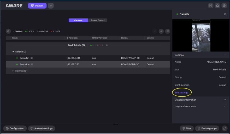Open Configuration button at bottom
Screen dimensions: 230x134
pyautogui.click(x=15, y=129)
